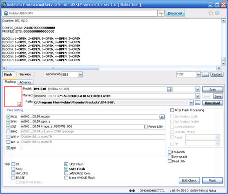Start flashing with the Flash button
This screenshot has height=194, width=228.
click(x=212, y=180)
